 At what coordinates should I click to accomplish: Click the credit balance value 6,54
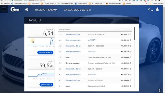[48, 34]
